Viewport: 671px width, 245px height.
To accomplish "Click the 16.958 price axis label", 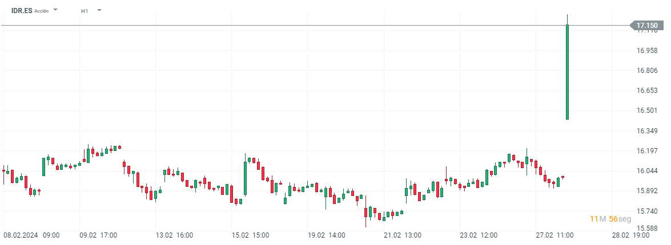I will [x=647, y=51].
